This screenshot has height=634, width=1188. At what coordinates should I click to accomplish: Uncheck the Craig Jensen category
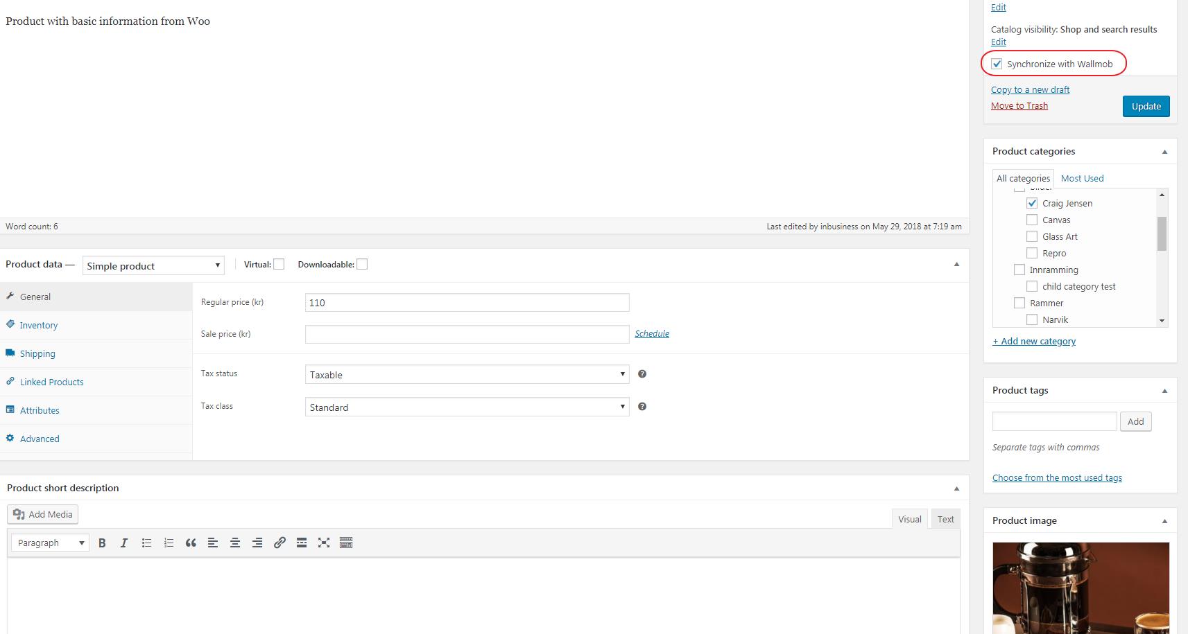(1032, 203)
